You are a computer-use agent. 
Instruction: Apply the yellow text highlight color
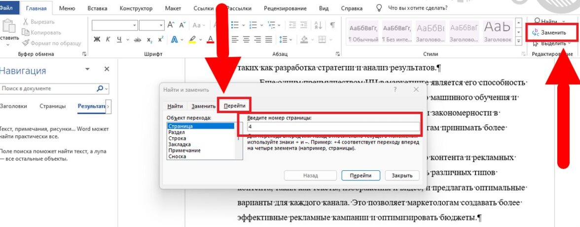coord(192,39)
